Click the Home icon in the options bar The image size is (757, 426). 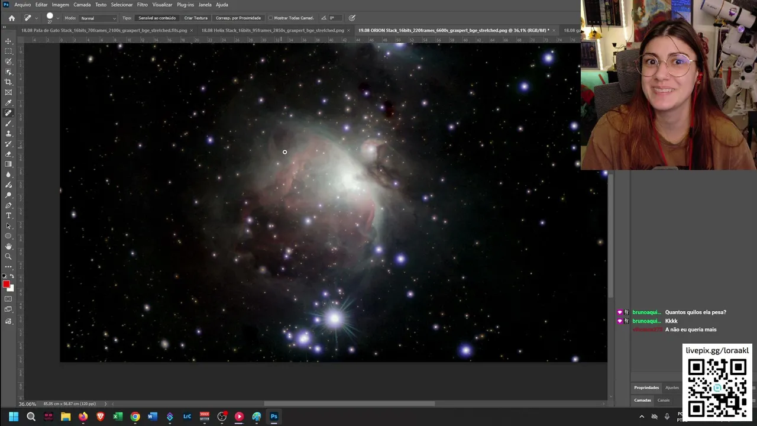pos(12,18)
